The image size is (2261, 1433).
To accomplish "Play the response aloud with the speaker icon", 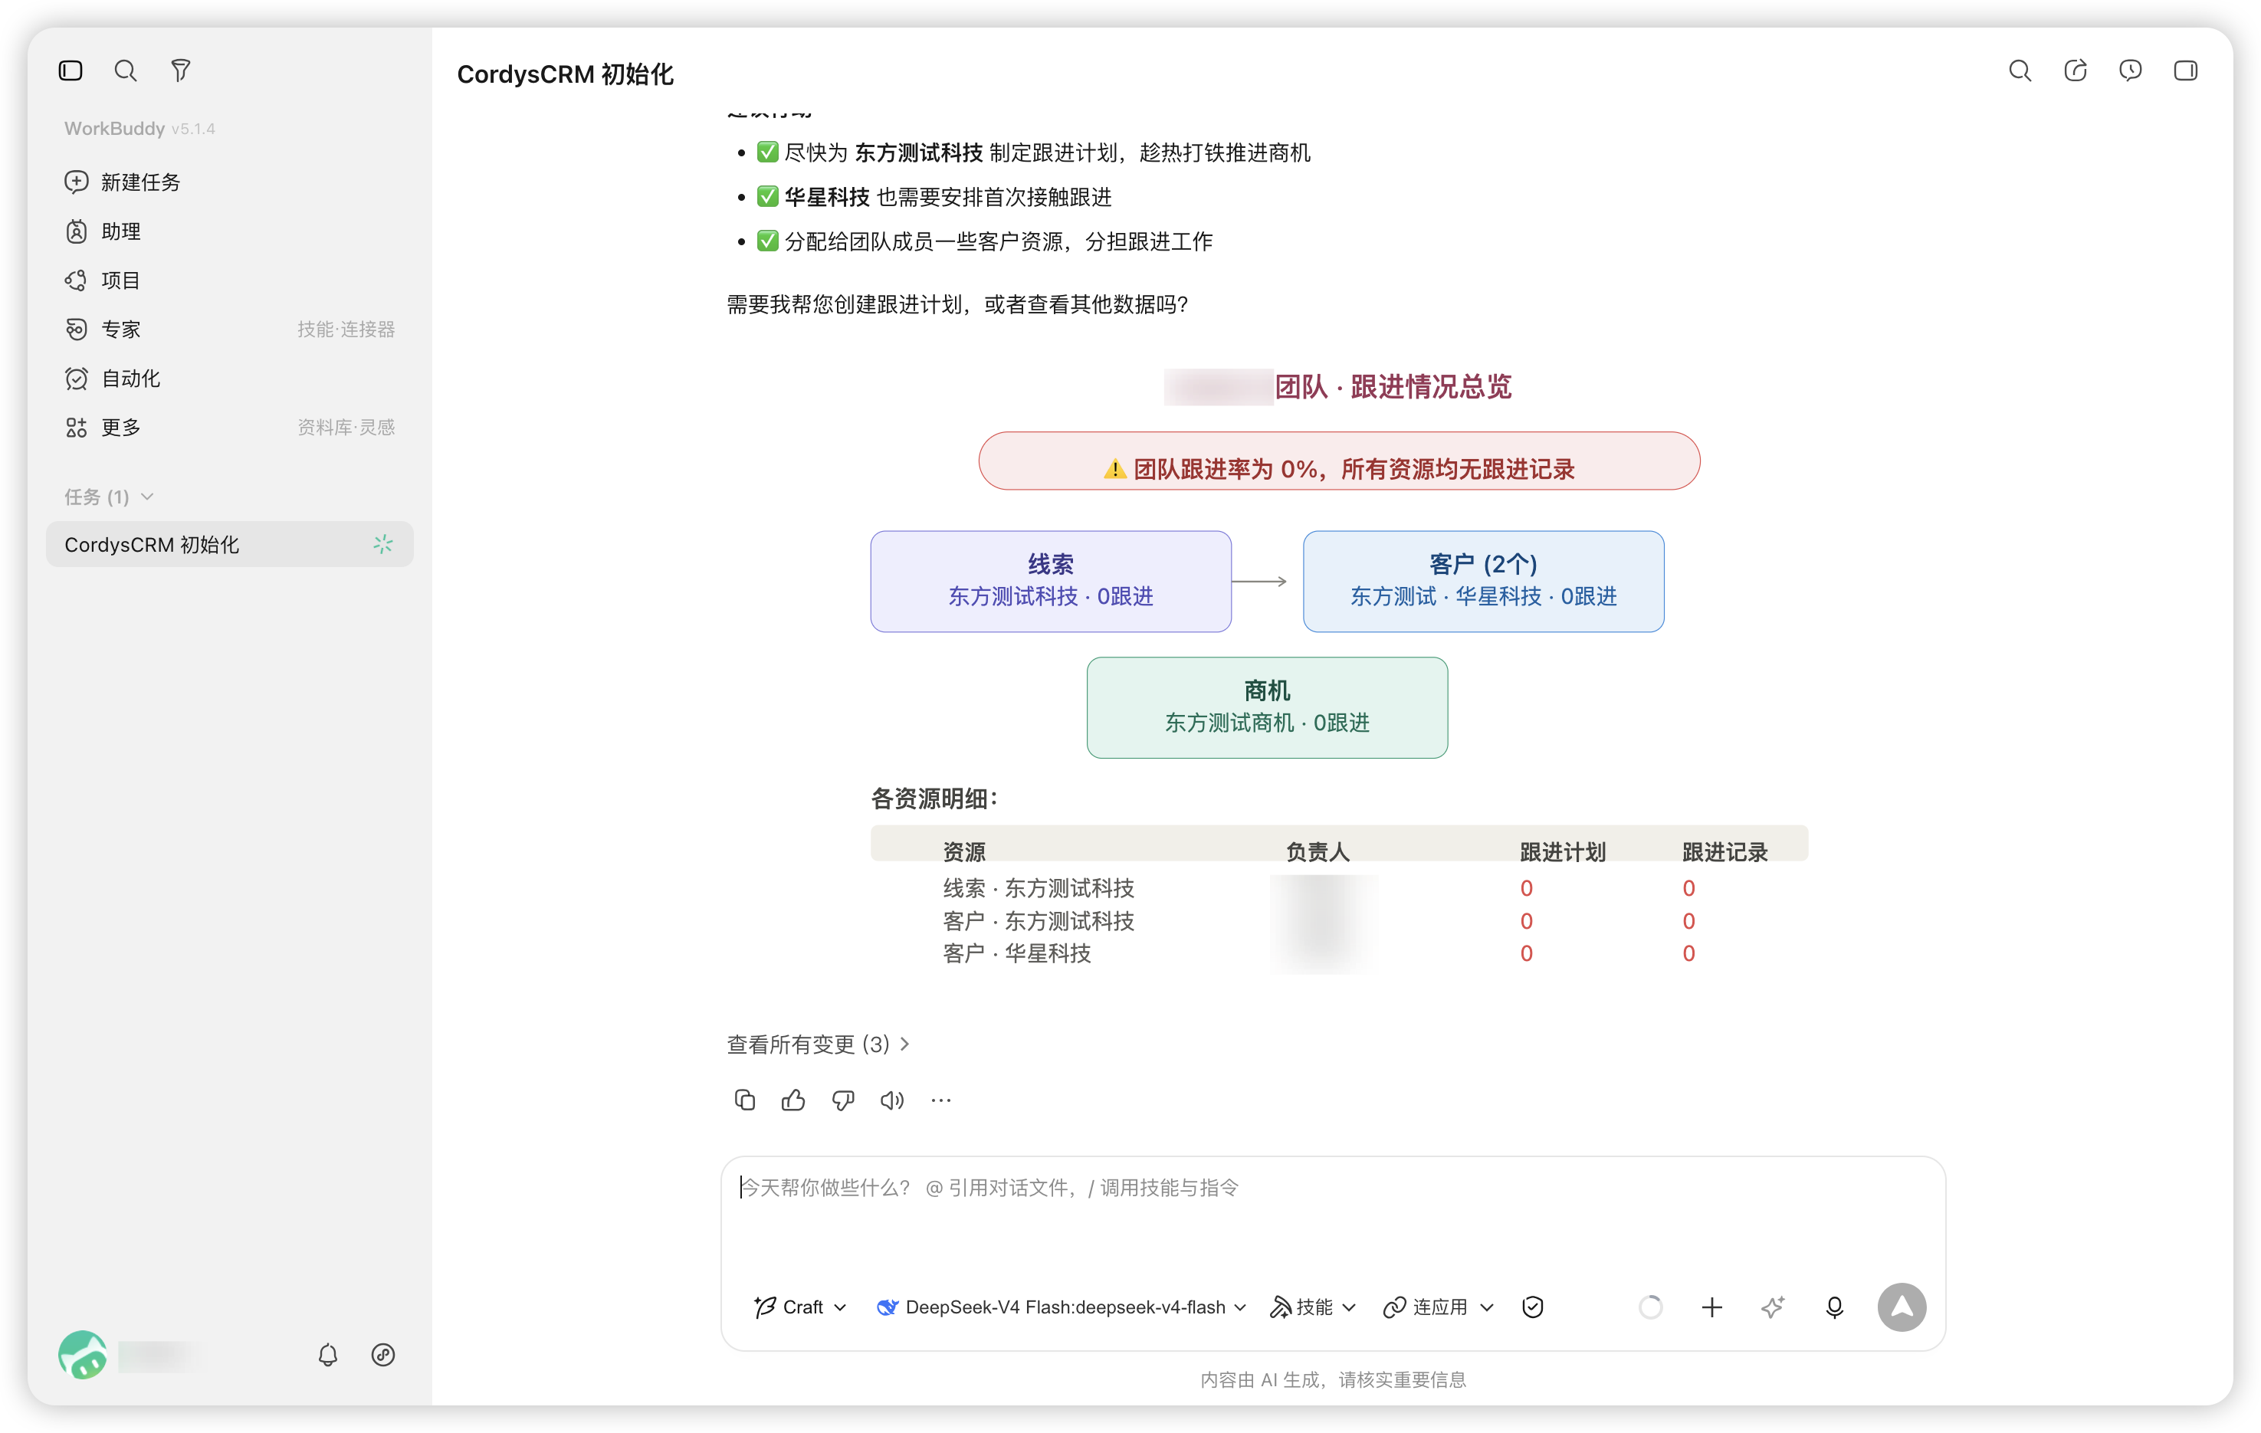I will coord(892,1100).
